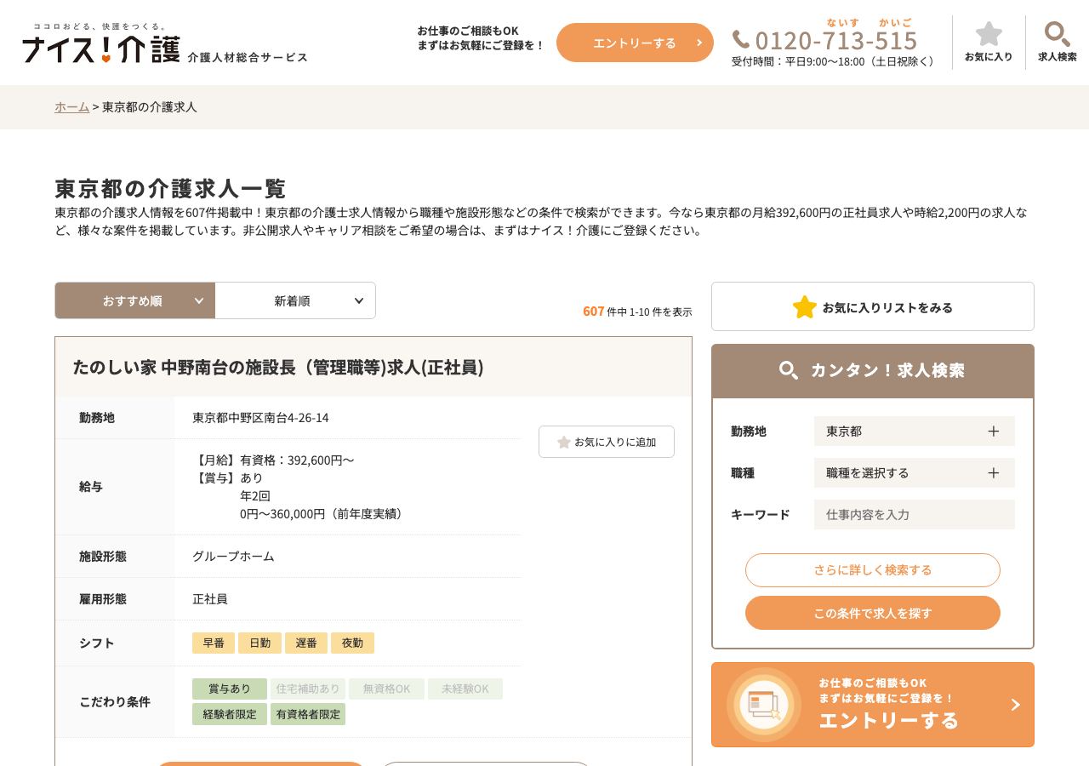Click the 有資格者限定 condition tag

coord(308,714)
